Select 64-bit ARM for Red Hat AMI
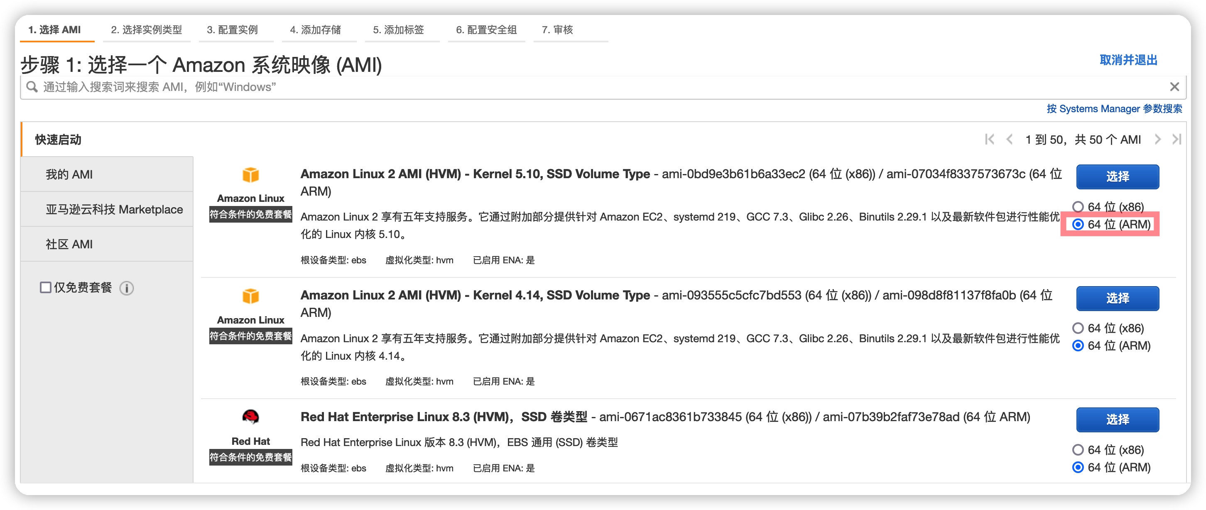 pos(1078,467)
